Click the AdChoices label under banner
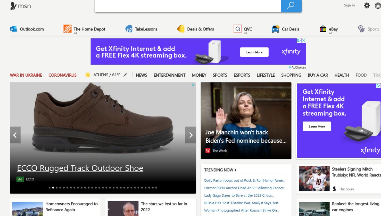Screen dimensions: 381x216 [297, 67]
